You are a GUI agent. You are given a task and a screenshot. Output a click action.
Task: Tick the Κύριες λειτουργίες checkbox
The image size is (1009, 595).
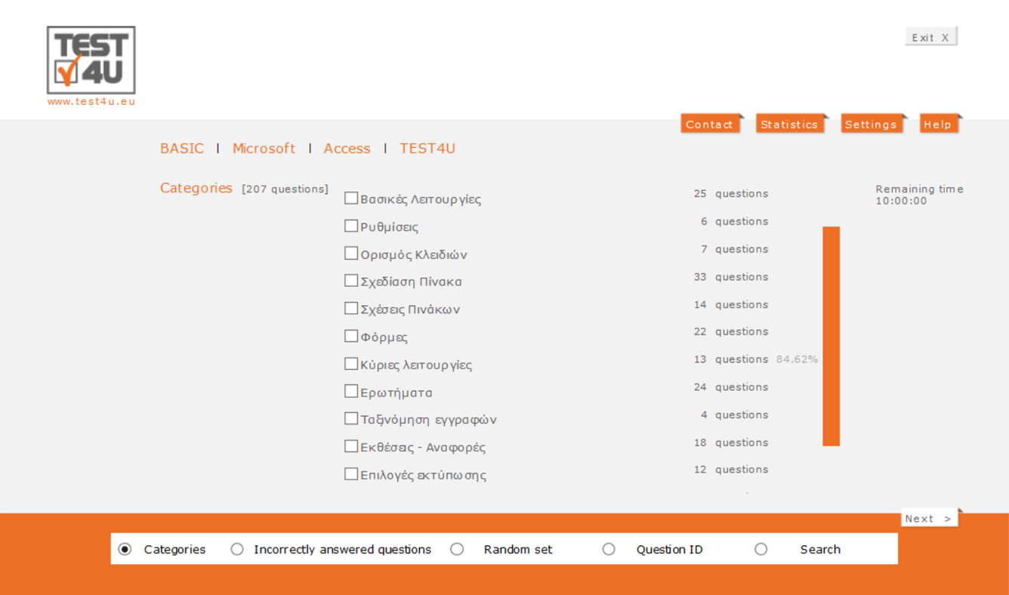(x=351, y=363)
